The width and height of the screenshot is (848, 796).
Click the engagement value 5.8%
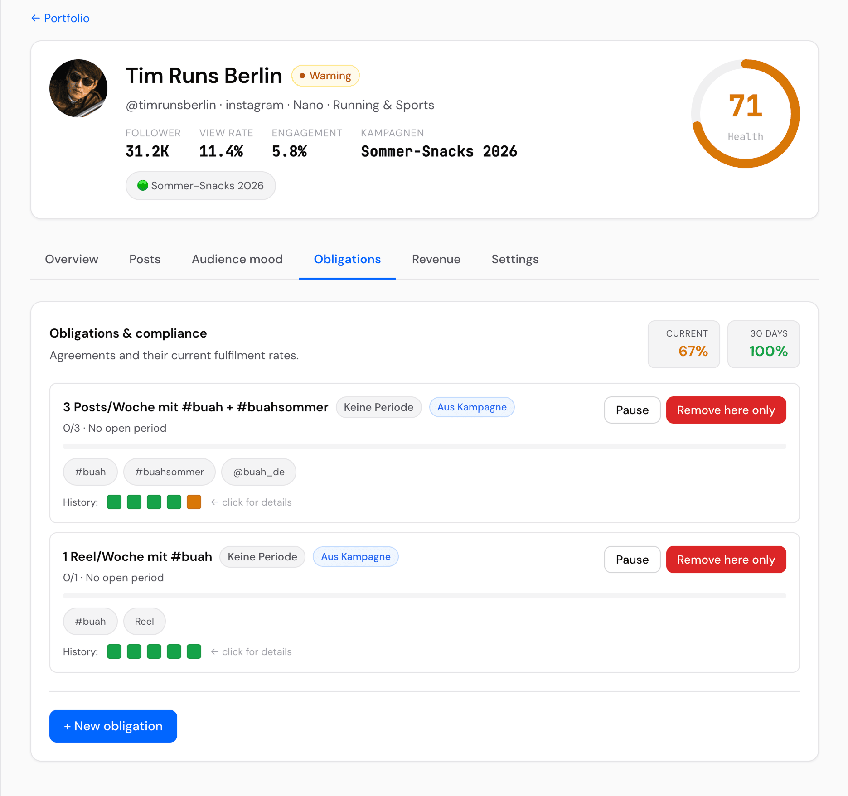(289, 151)
